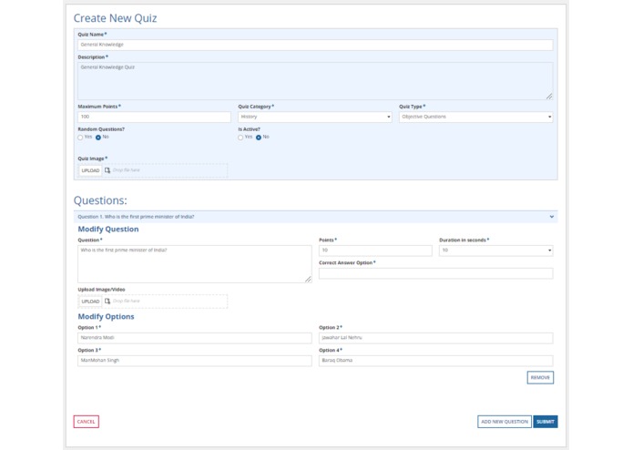Click the Modify Question heading
The height and width of the screenshot is (450, 633).
(108, 230)
